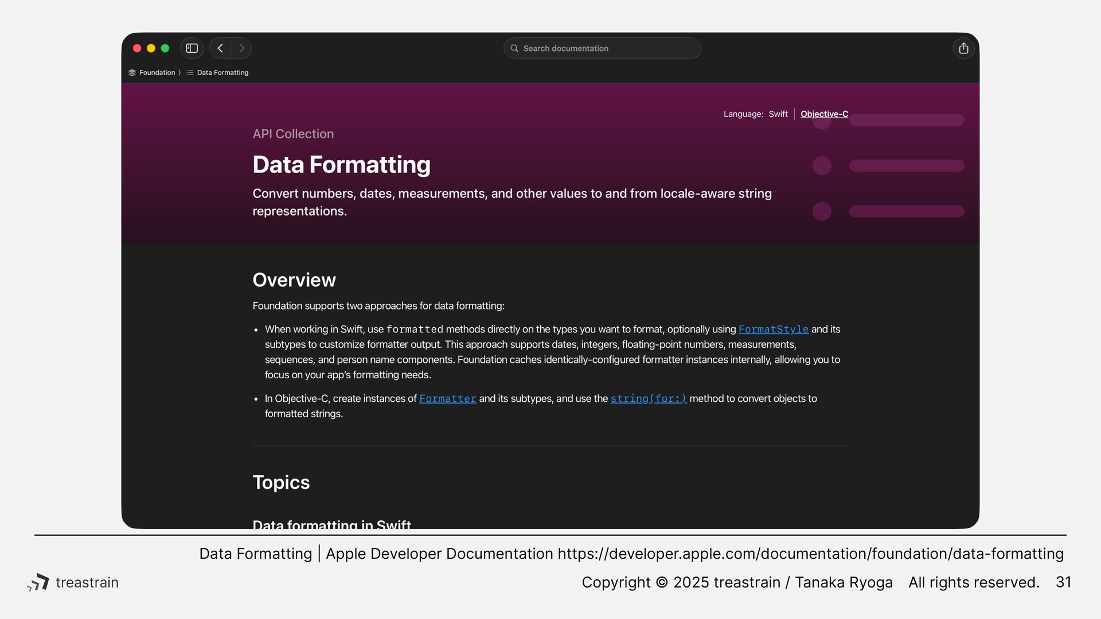Click the Foundation stack icon in breadcrumb
This screenshot has width=1101, height=619.
132,73
